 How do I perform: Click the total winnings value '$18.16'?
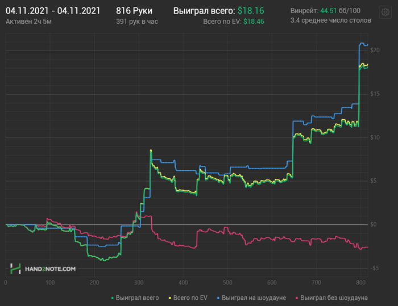coord(251,11)
